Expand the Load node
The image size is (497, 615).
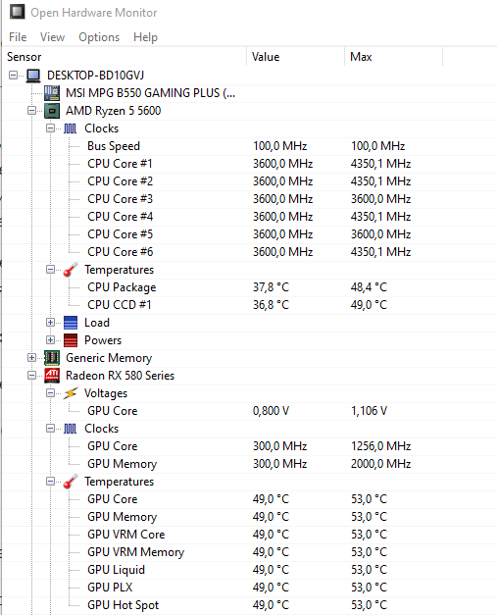pos(50,323)
